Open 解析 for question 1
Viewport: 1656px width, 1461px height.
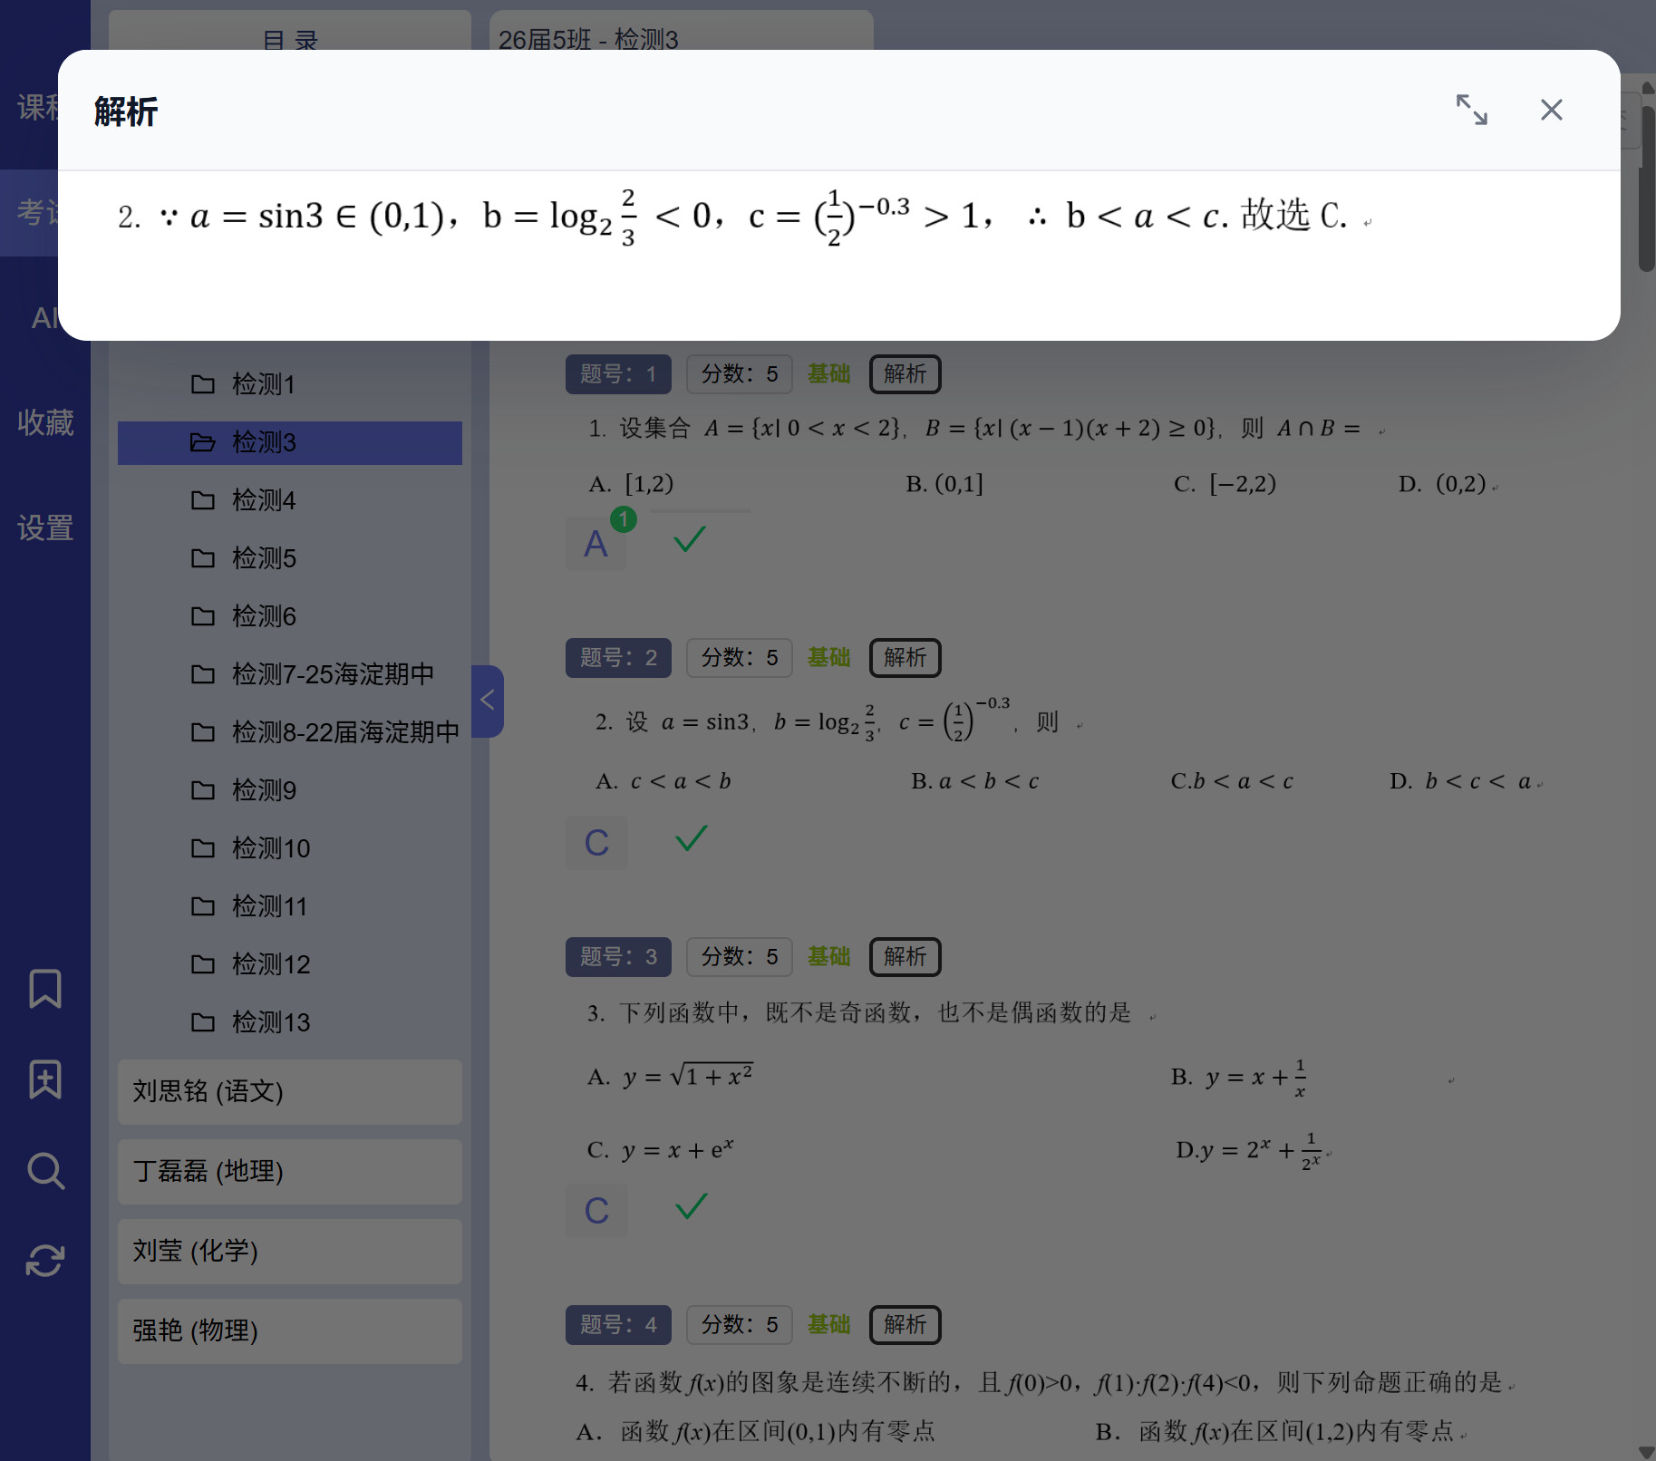click(905, 374)
